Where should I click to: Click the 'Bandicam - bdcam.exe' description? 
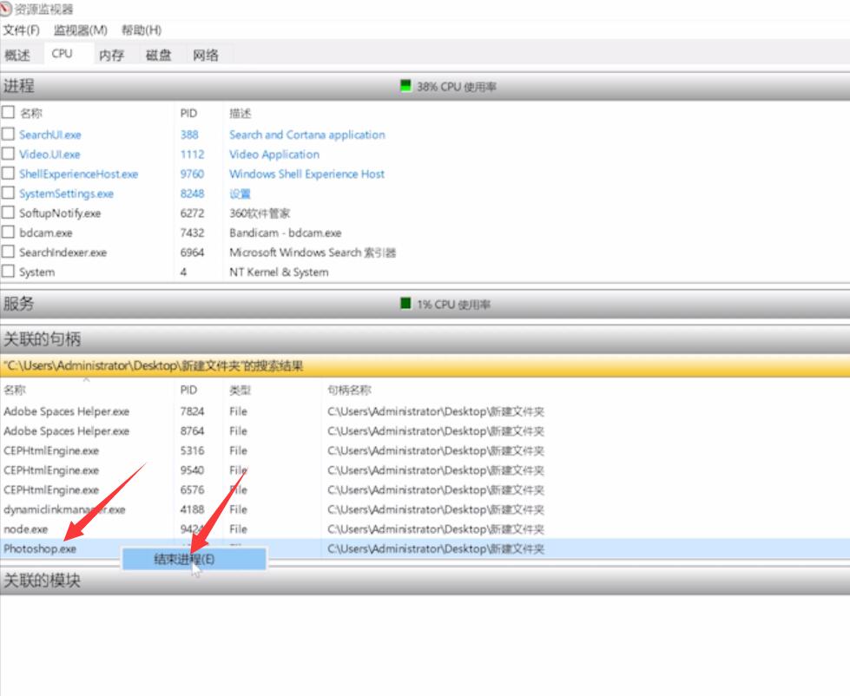point(285,233)
